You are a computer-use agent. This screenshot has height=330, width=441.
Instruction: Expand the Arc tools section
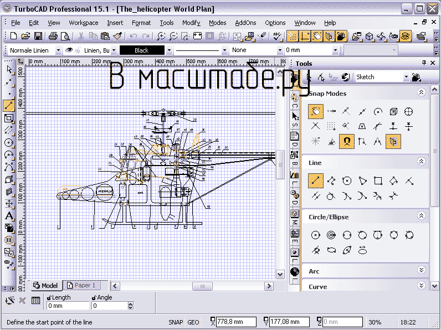pyautogui.click(x=421, y=271)
